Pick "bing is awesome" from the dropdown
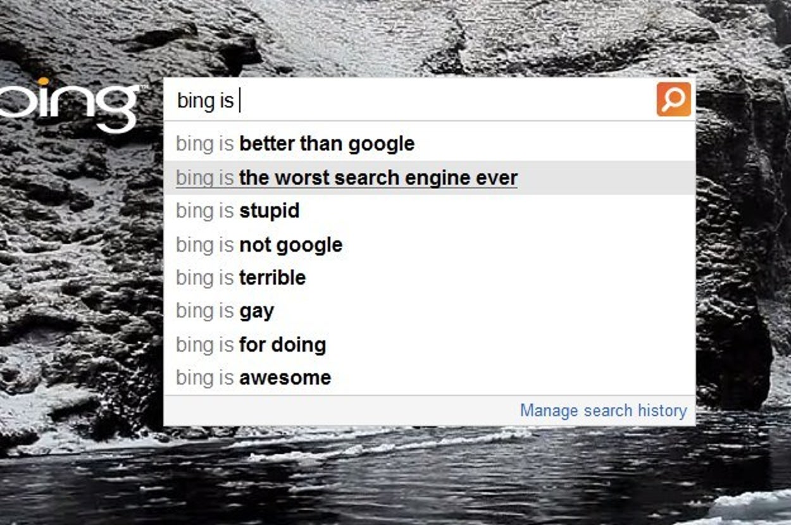This screenshot has height=525, width=791. coord(254,378)
